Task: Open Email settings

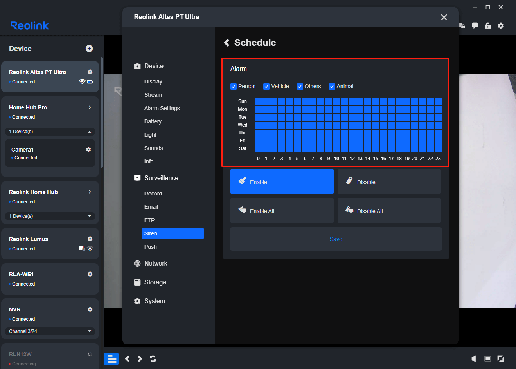Action: click(151, 207)
